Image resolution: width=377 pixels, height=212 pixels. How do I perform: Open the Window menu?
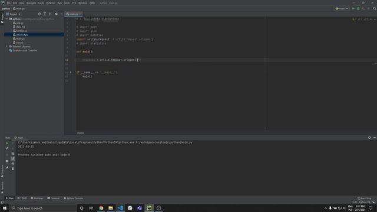point(83,3)
